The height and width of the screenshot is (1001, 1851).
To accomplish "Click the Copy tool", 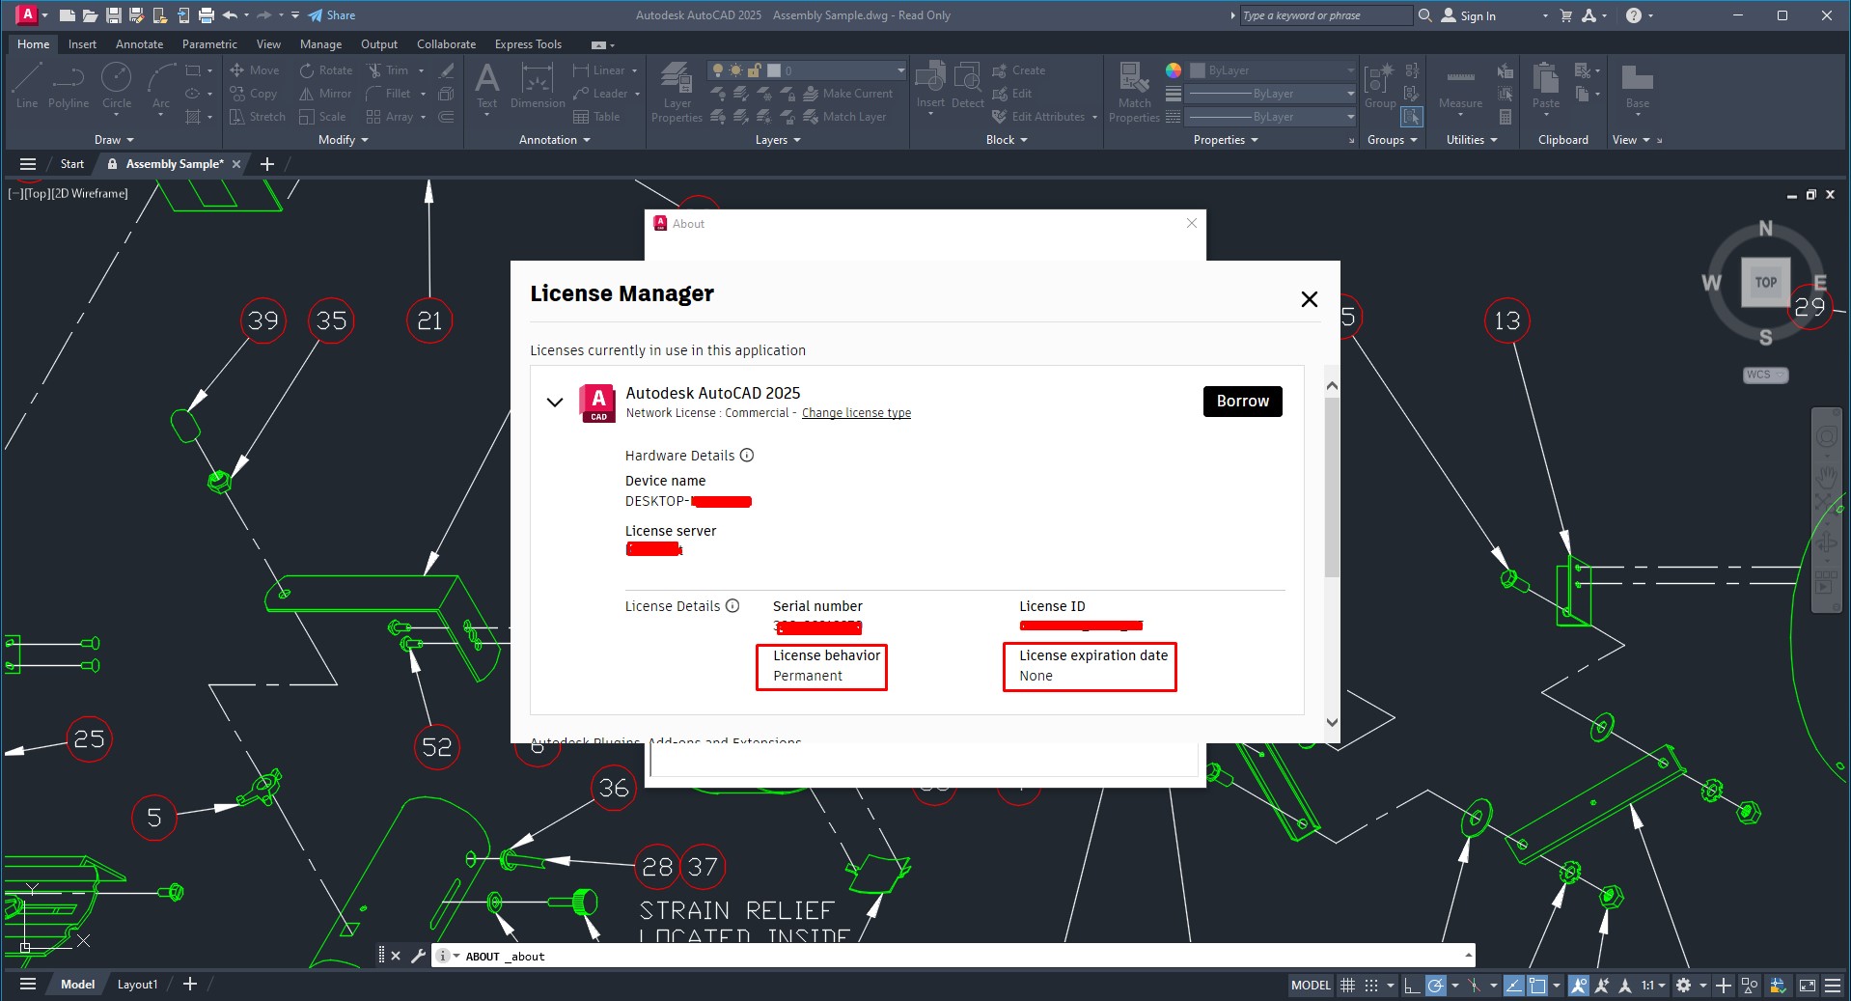I will tap(254, 94).
